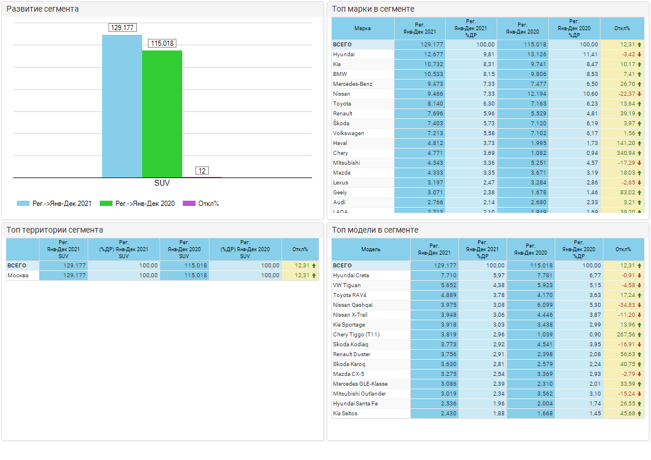The width and height of the screenshot is (651, 460).
Task: Click the green up arrow in Chery brand row
Action: (x=639, y=153)
